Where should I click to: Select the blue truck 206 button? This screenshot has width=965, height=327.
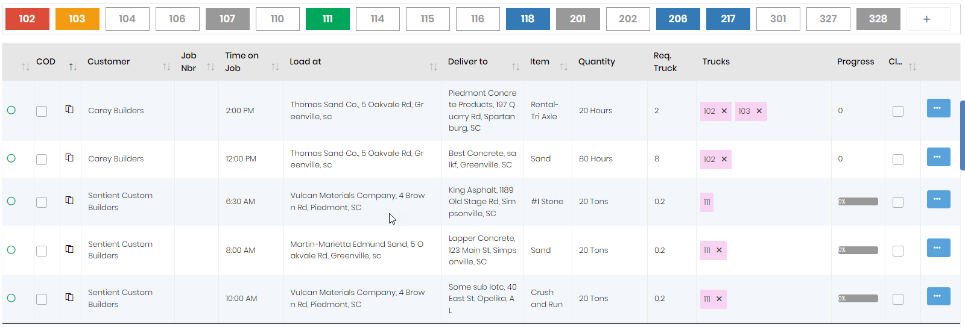point(677,19)
